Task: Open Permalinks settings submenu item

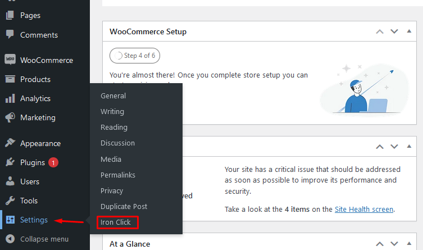Action: 118,175
